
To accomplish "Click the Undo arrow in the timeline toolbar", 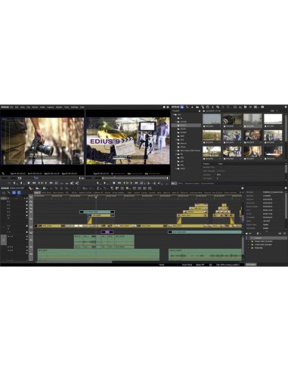I will tap(84, 188).
